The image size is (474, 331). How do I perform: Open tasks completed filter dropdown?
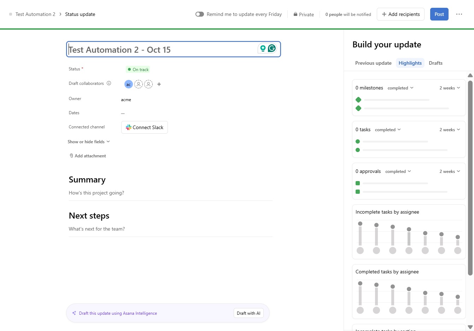point(388,130)
